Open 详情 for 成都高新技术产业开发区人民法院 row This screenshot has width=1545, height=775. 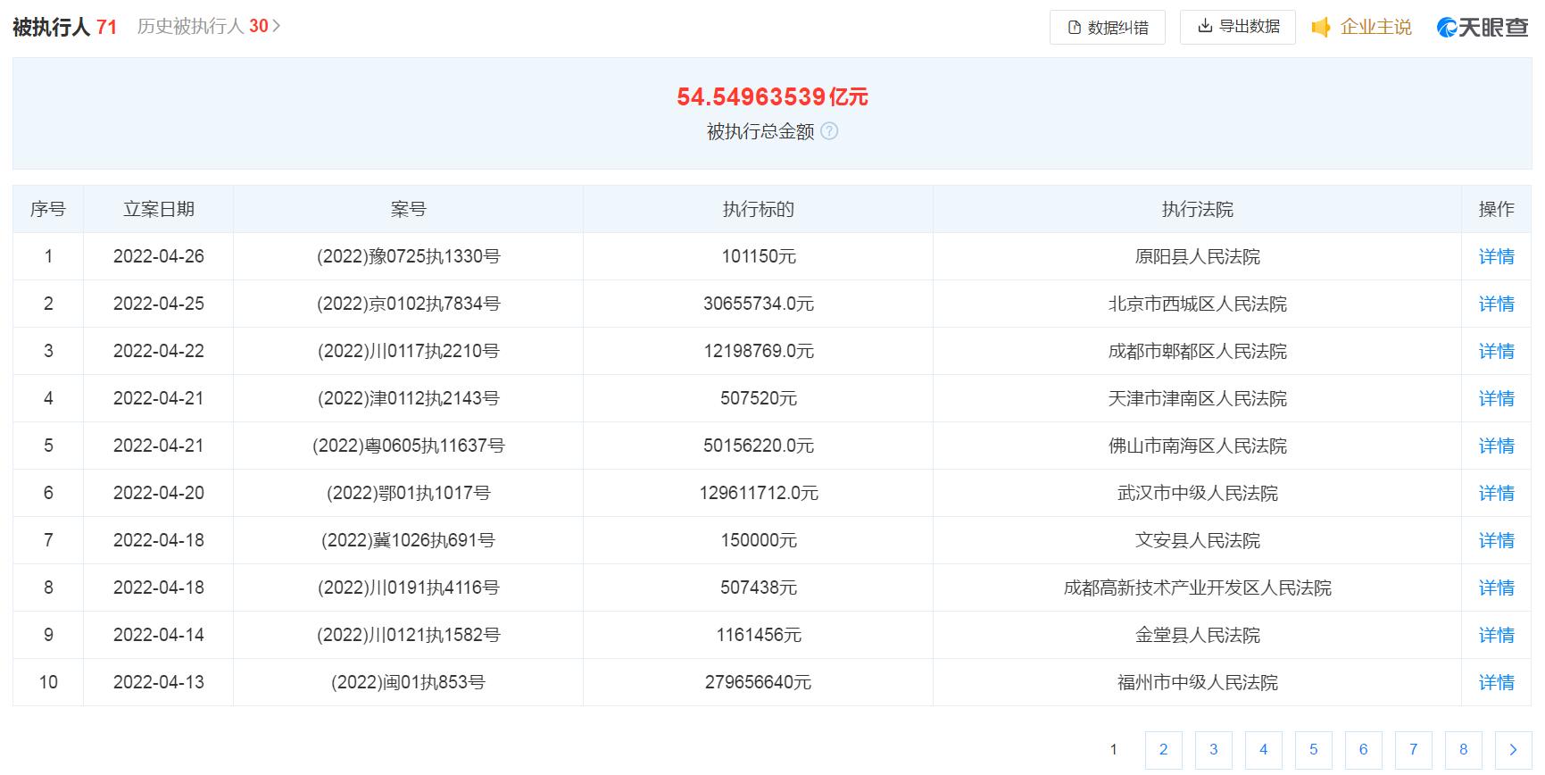click(1497, 587)
